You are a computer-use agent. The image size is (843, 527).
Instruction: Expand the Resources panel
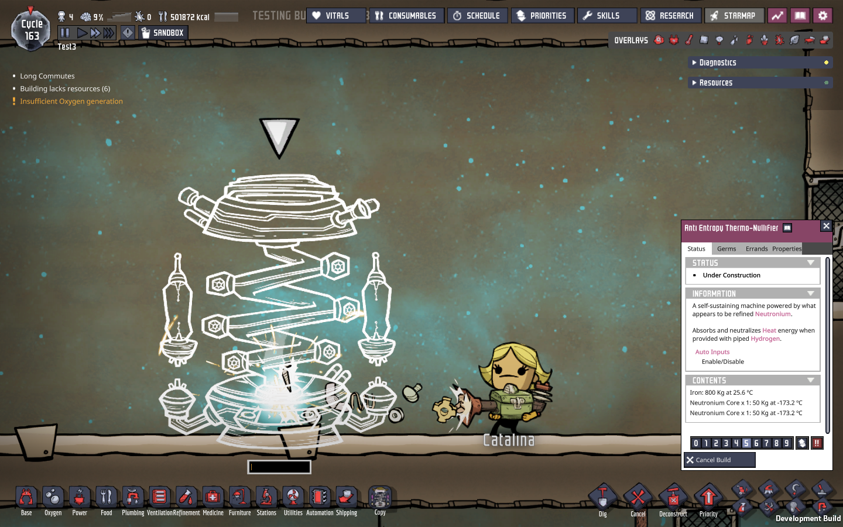tap(760, 83)
